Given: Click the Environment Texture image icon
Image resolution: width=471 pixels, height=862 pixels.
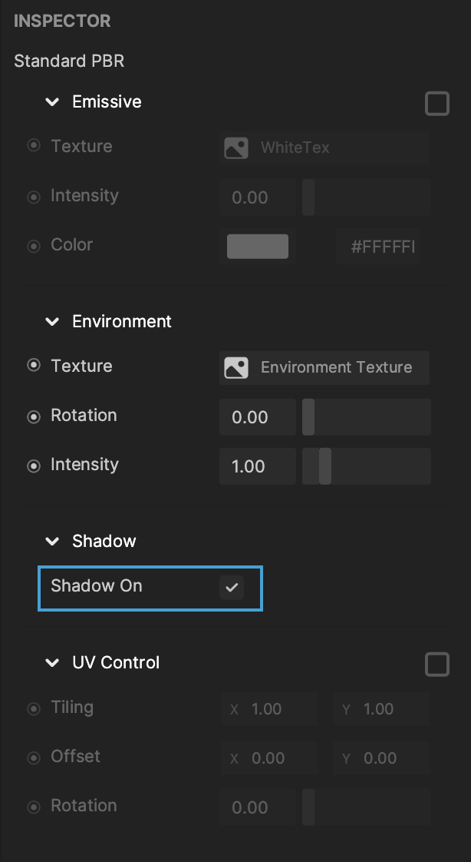Looking at the screenshot, I should [236, 368].
